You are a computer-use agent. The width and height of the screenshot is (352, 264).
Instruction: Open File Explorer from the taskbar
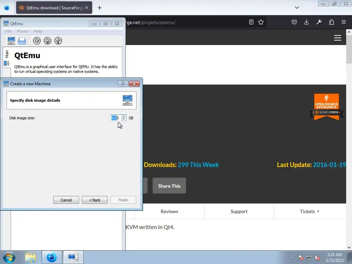pos(31,257)
